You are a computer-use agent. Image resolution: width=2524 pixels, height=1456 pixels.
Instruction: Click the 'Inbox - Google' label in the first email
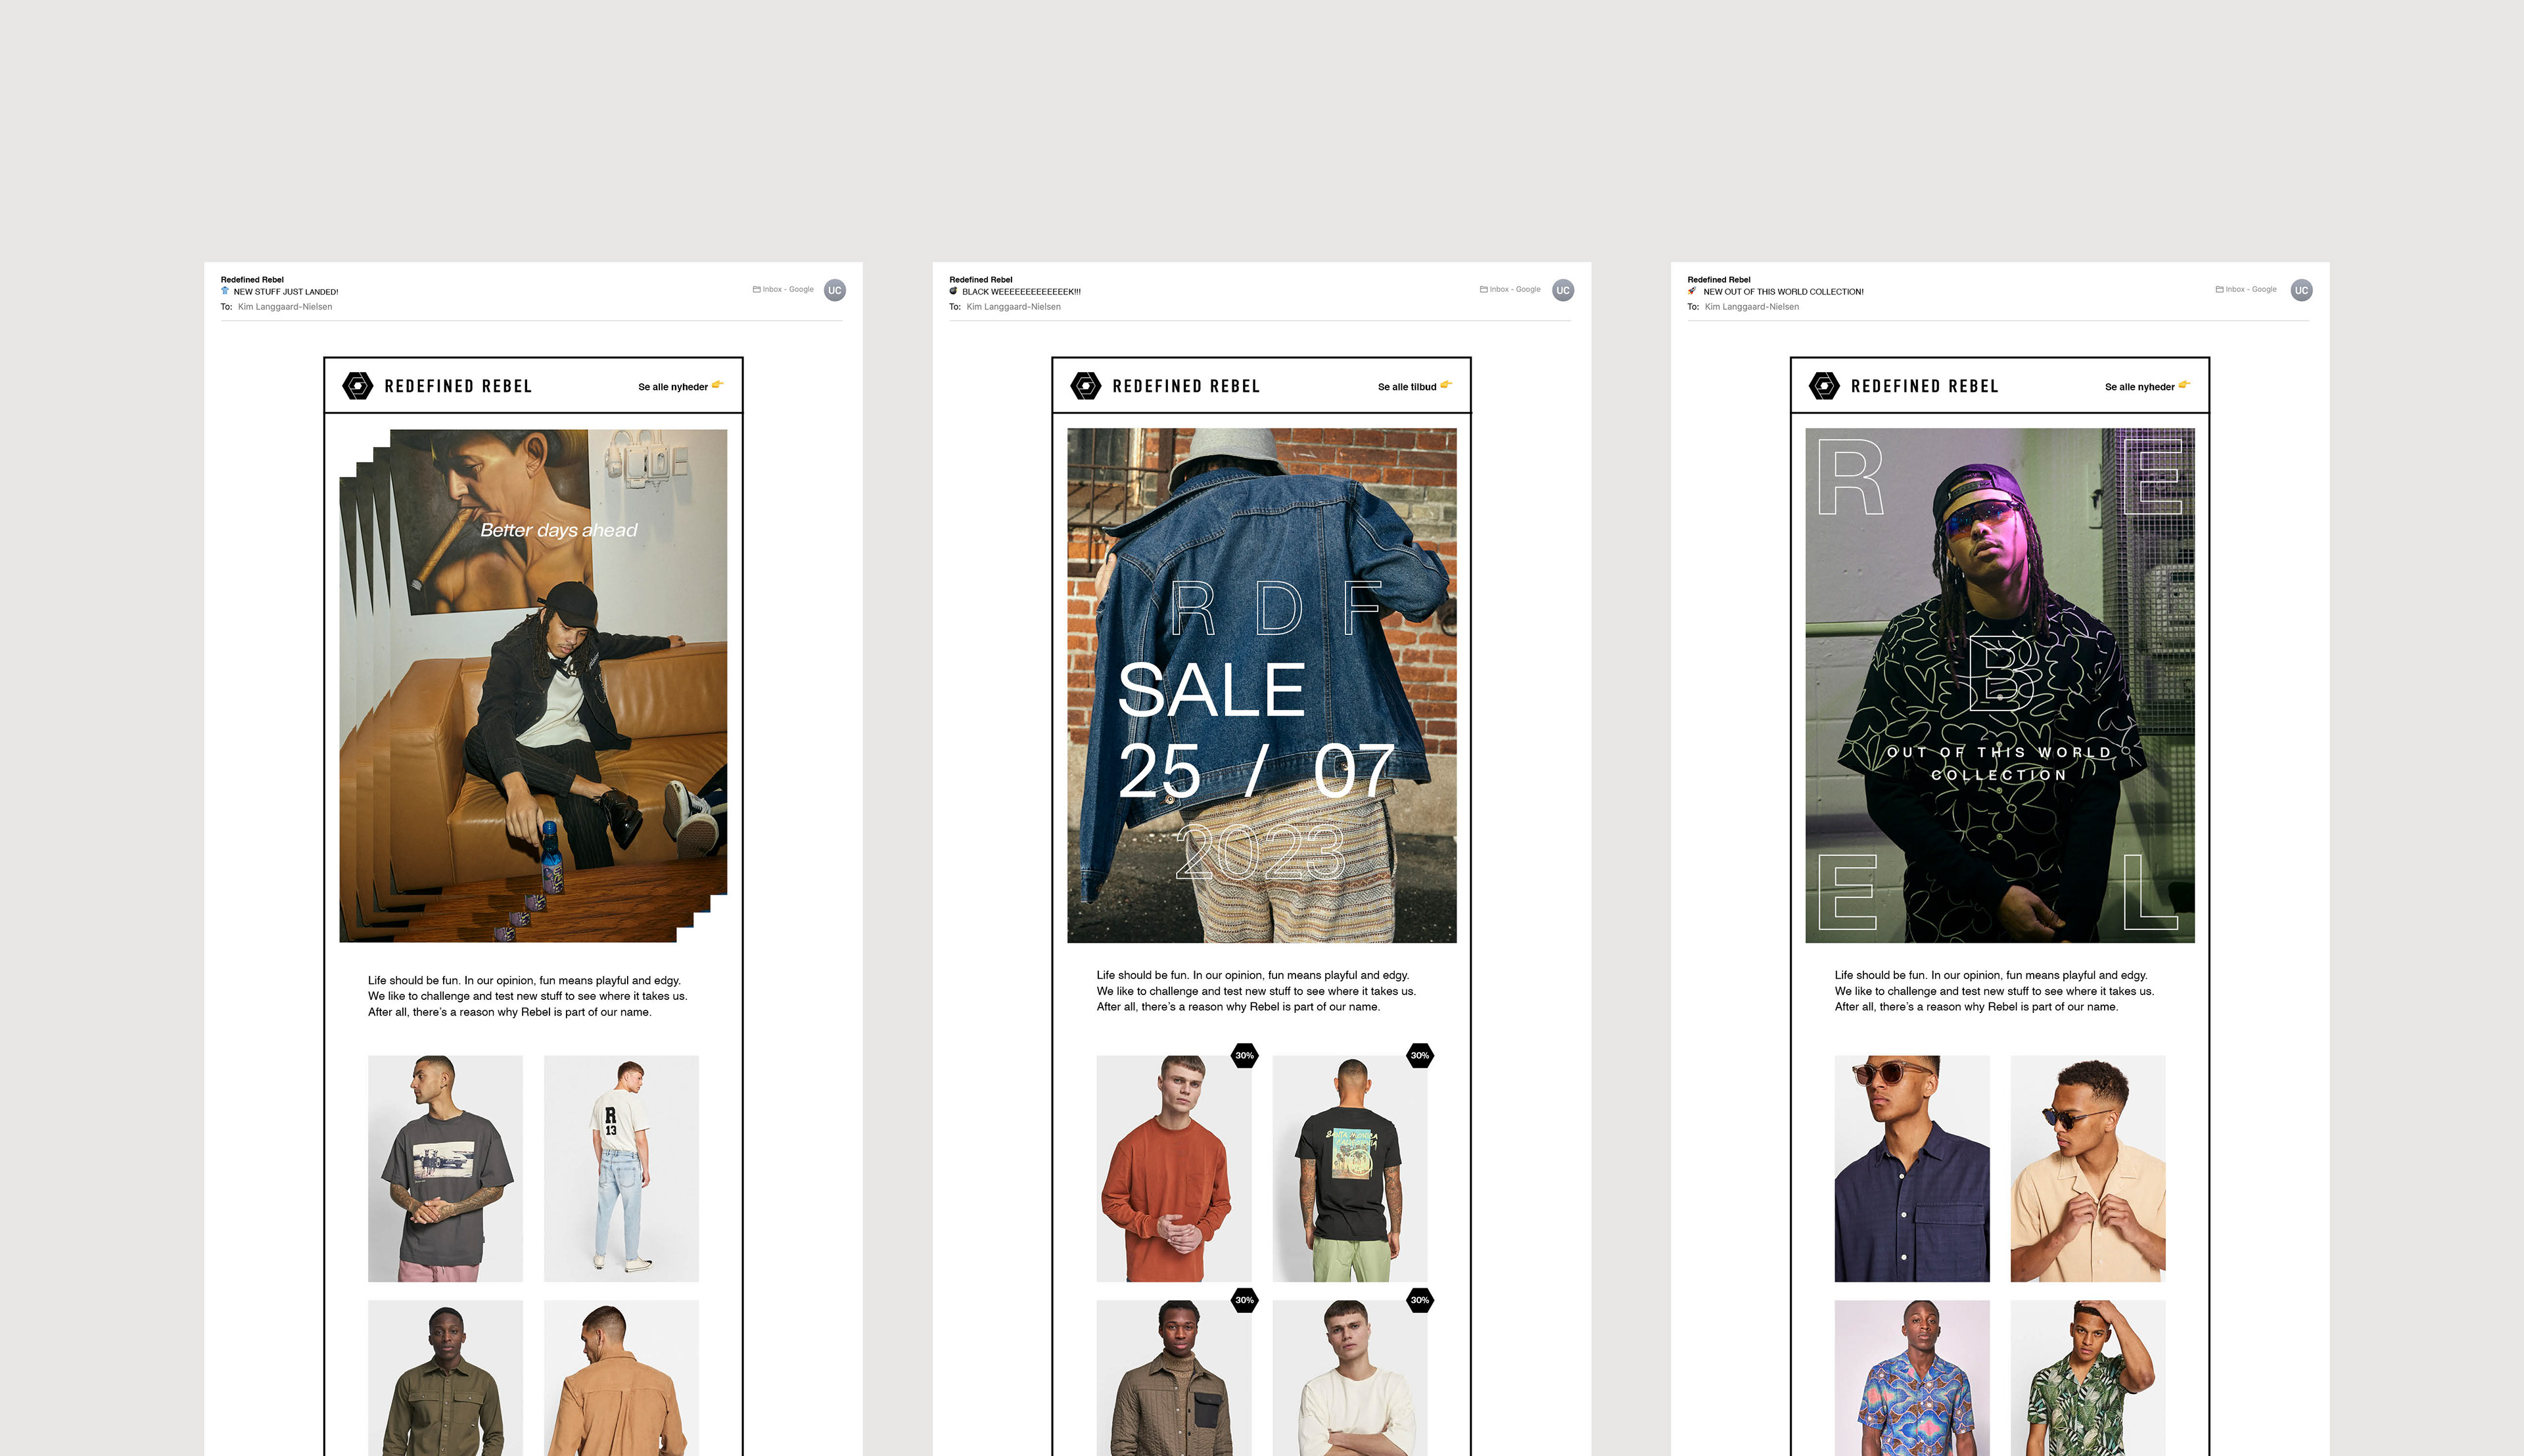[783, 289]
